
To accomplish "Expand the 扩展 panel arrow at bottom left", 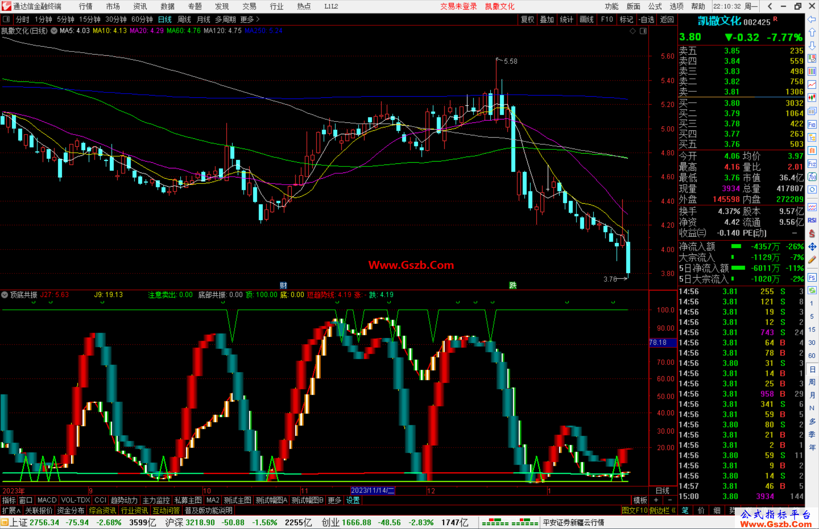I will (x=11, y=510).
